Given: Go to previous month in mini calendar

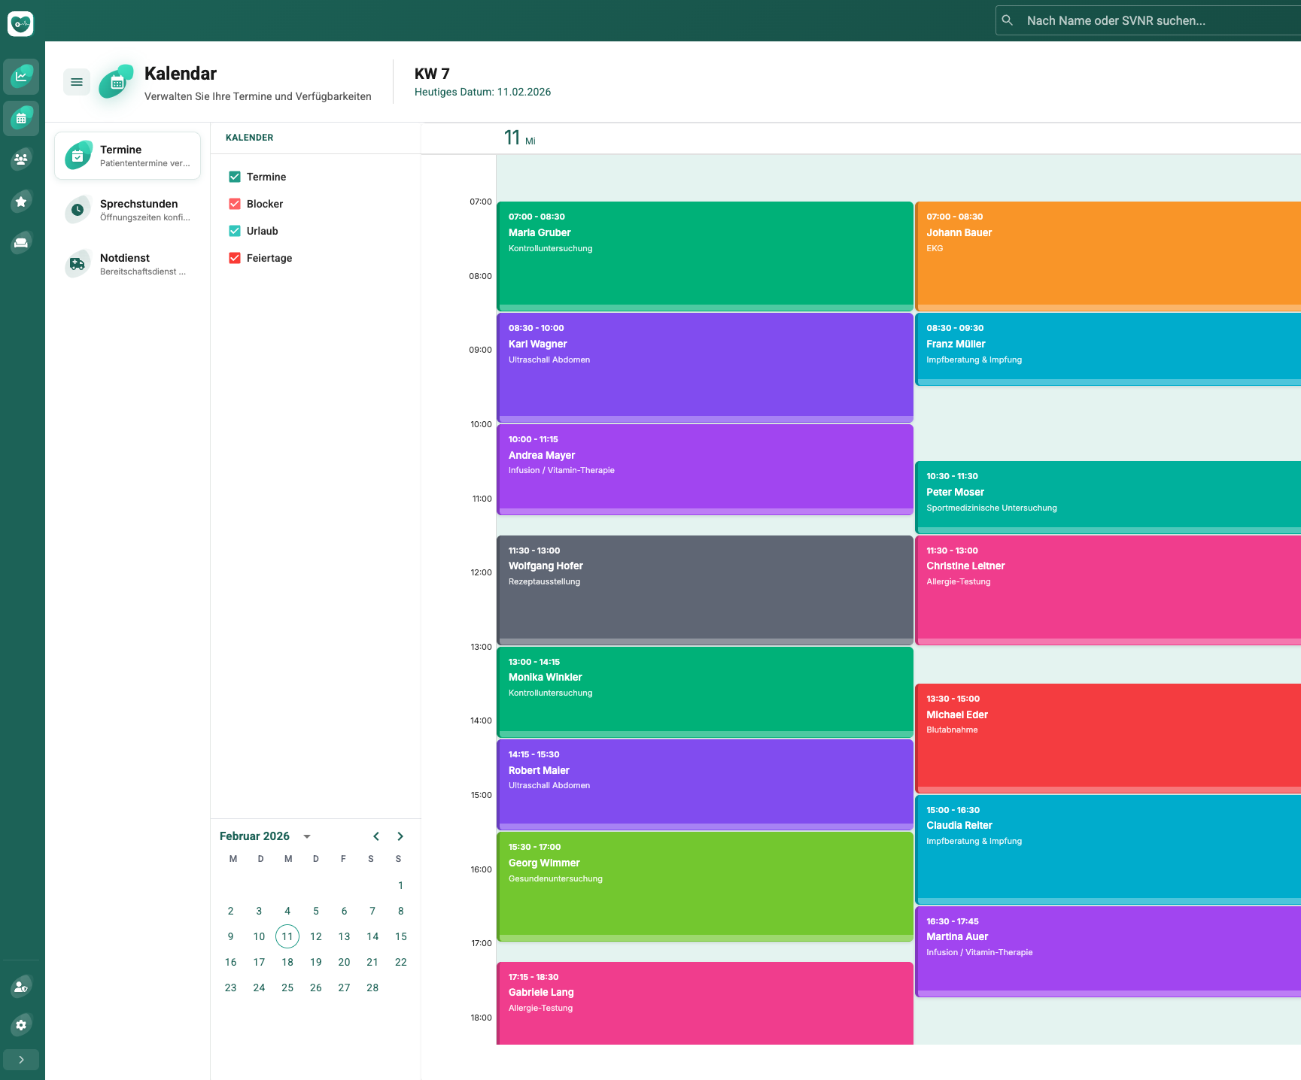Looking at the screenshot, I should click(x=376, y=836).
